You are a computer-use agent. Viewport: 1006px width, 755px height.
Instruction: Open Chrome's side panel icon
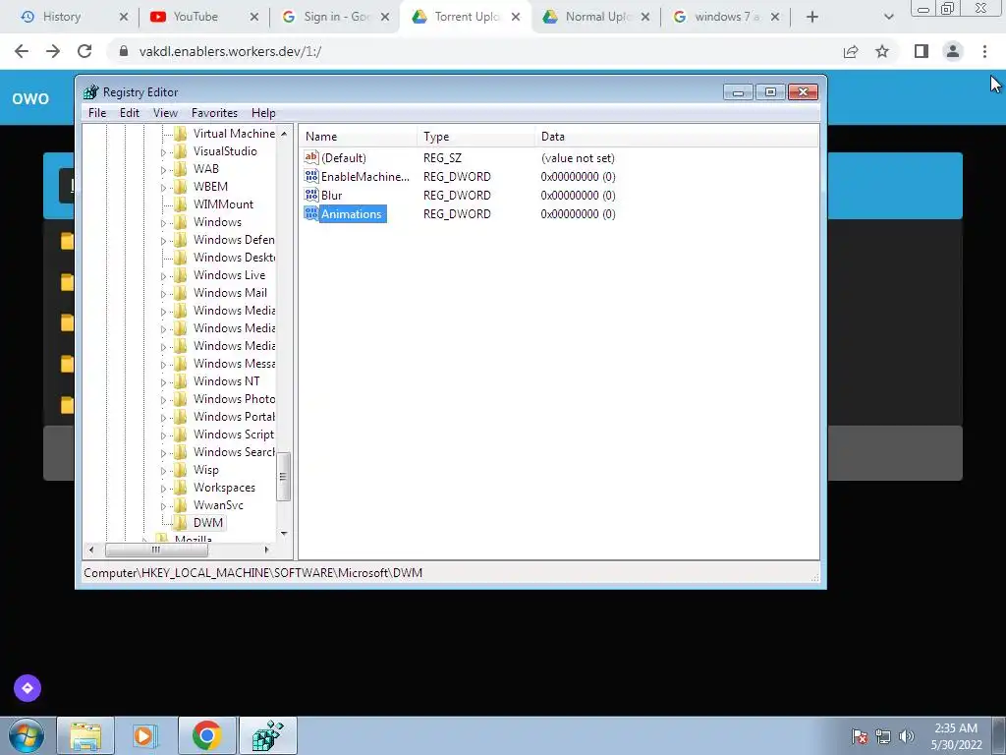coord(922,51)
